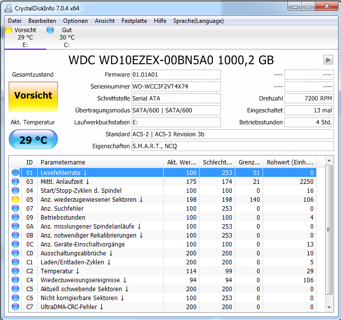Click the blue status icon of row C4
The image size is (341, 320).
pyautogui.click(x=15, y=280)
